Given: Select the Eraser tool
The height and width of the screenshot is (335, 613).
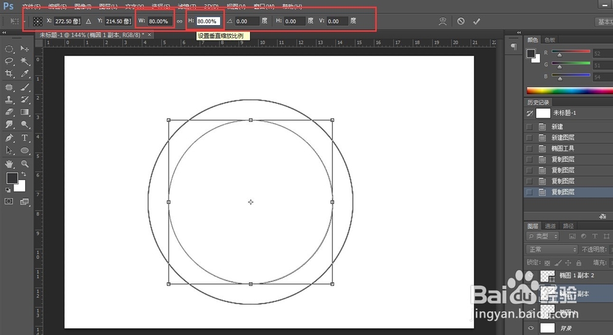Looking at the screenshot, I should 9,112.
